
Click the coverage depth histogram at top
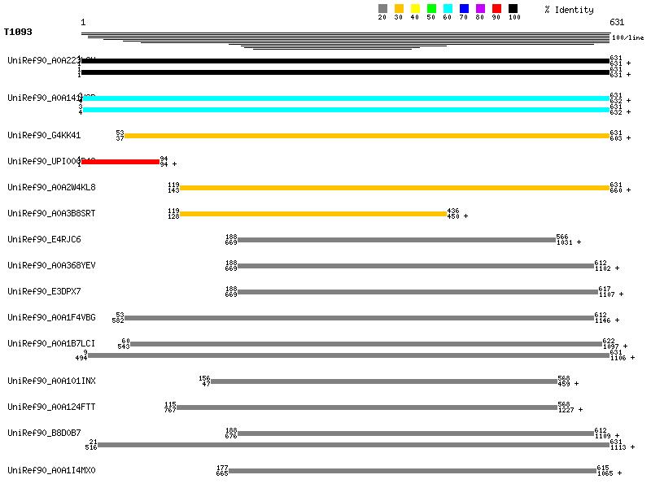(x=345, y=39)
